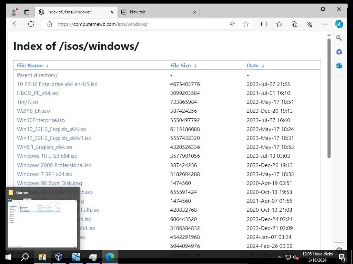Click the Microsoft Edge taskbar icon
Screen dimensions: 353x264
tap(110, 257)
